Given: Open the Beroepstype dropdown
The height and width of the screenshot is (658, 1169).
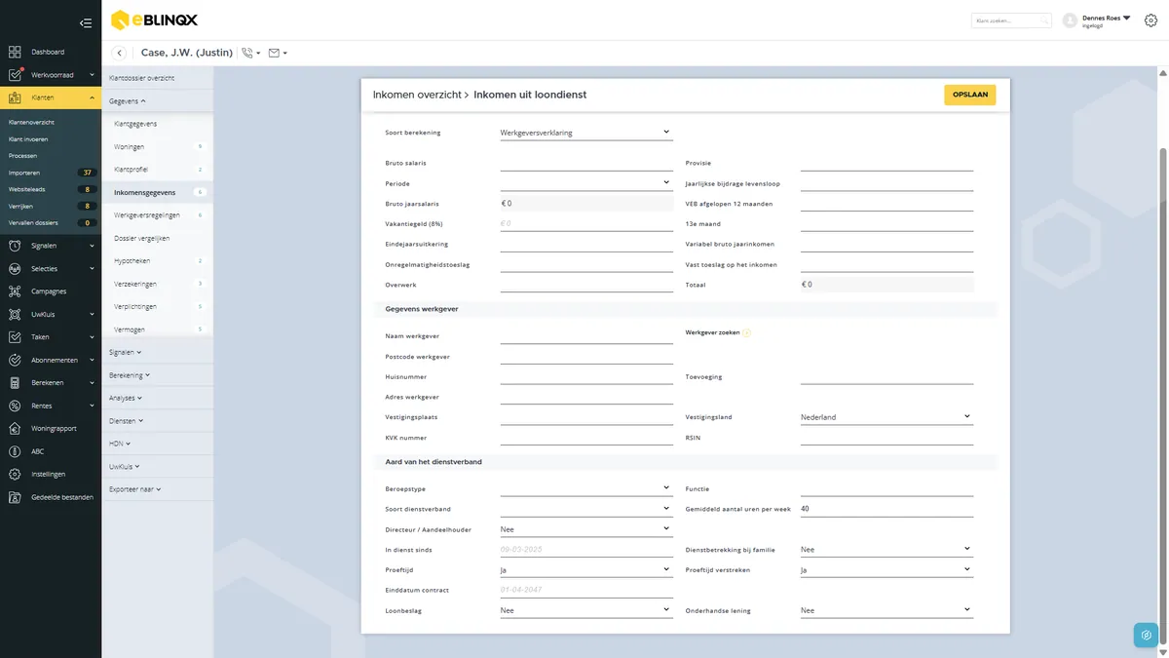Looking at the screenshot, I should coord(585,488).
